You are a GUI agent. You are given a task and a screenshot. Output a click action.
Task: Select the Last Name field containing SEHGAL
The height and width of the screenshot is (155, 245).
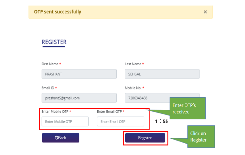click(x=162, y=74)
